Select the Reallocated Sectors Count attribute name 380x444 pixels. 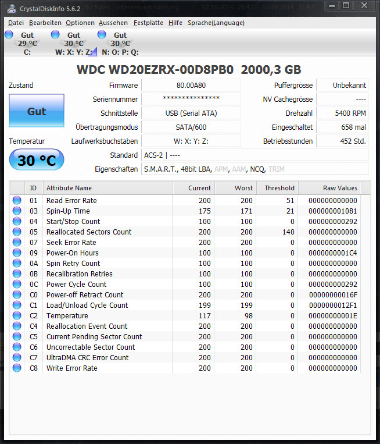[x=89, y=232]
